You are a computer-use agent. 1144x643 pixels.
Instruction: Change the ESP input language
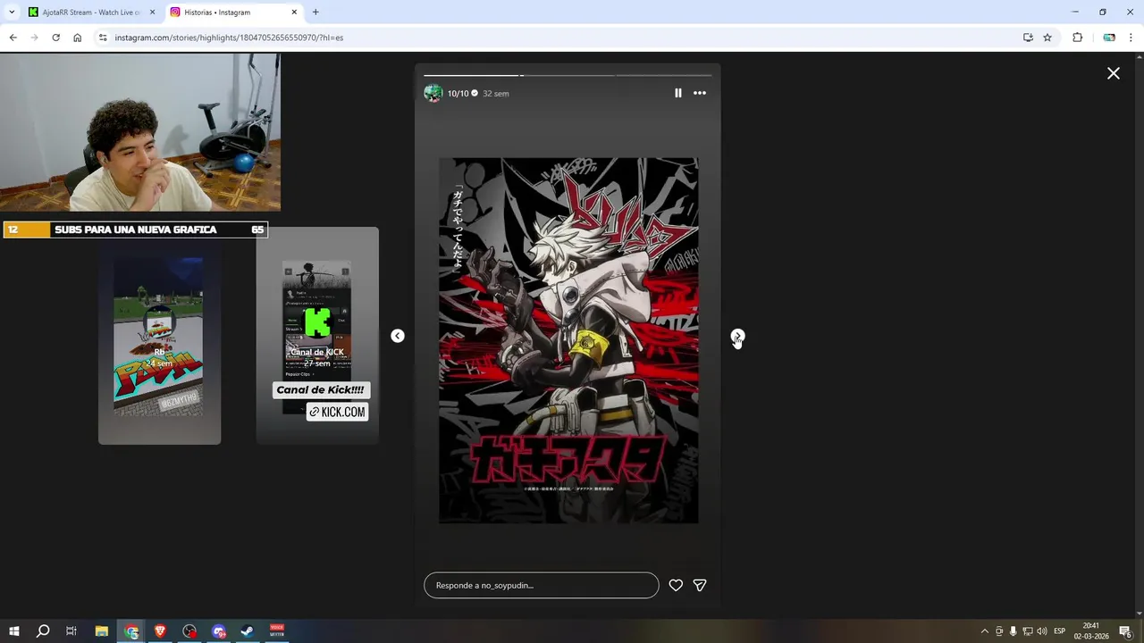tap(1060, 631)
